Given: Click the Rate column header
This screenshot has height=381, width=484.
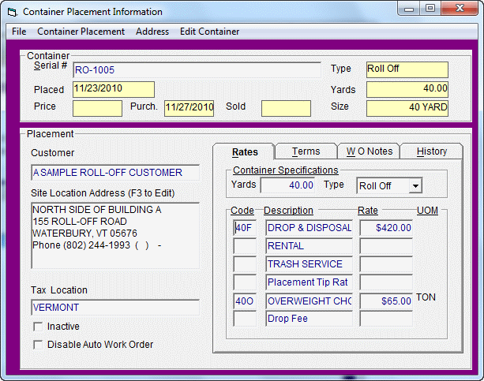Looking at the screenshot, I should (368, 211).
